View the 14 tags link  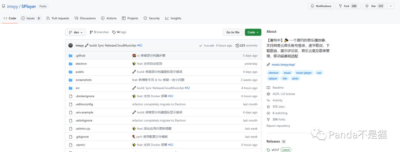tap(119, 32)
